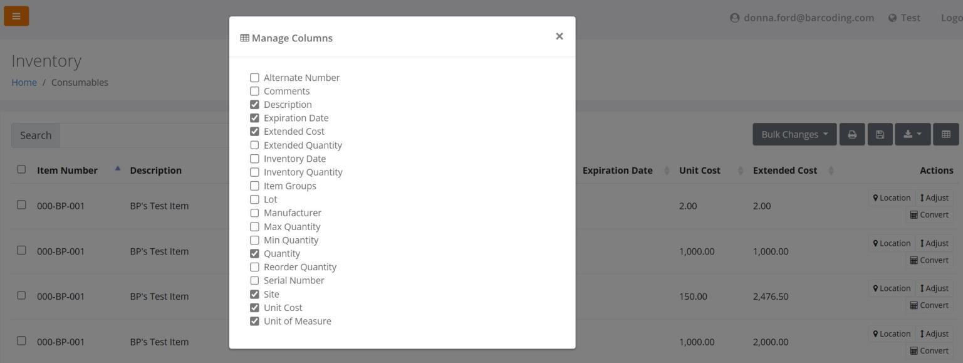
Task: Enable the Max Quantity column
Action: tap(254, 226)
